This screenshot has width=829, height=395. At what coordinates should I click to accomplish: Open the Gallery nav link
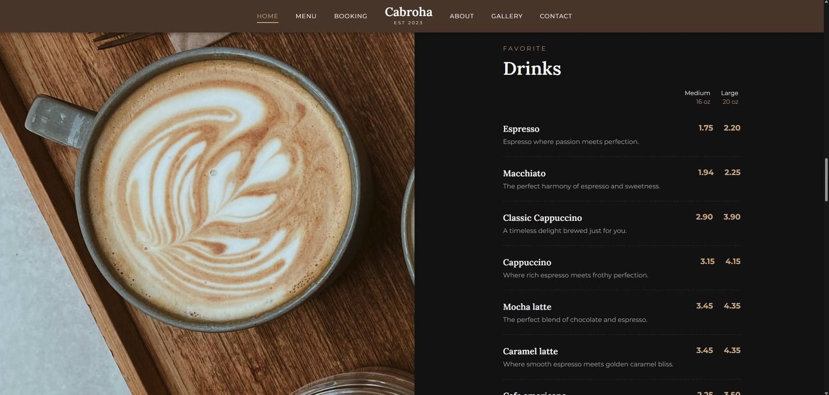tap(507, 16)
